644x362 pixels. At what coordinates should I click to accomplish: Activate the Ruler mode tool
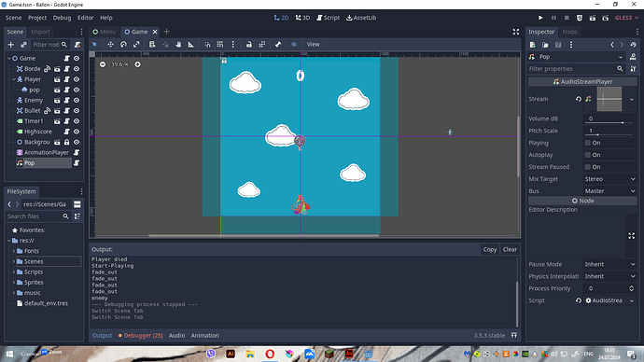pyautogui.click(x=191, y=45)
